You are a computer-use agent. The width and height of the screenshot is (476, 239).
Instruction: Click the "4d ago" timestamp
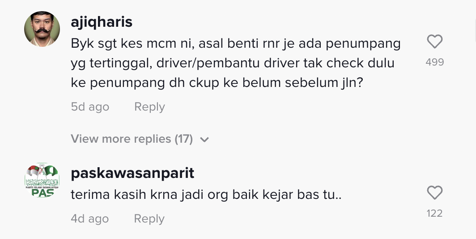(x=90, y=219)
